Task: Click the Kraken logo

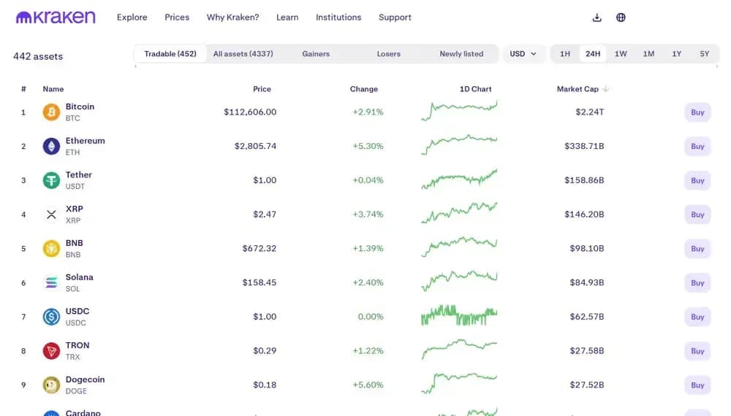Action: [x=56, y=17]
